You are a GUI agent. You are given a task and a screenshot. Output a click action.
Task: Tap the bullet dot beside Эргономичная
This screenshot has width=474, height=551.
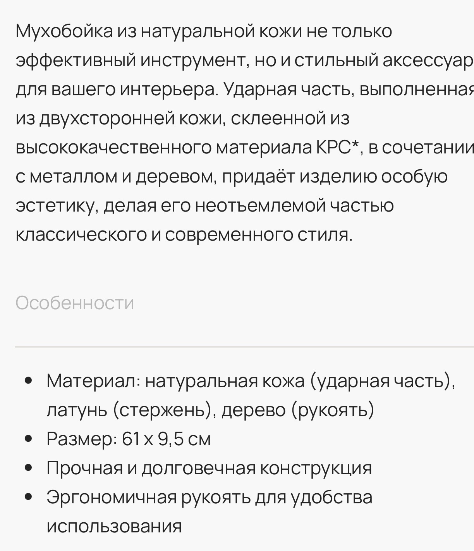pos(27,498)
